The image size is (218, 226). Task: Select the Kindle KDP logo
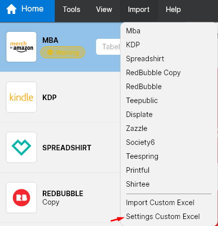pos(21,97)
